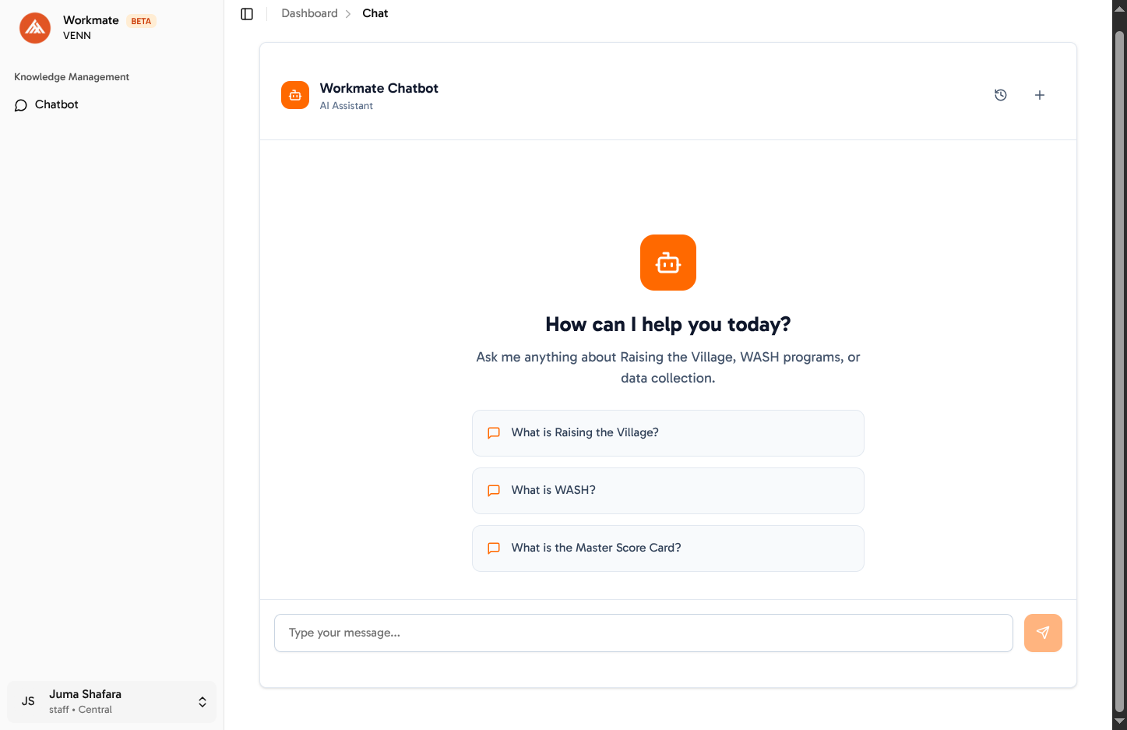Go to Dashboard breadcrumb
The width and height of the screenshot is (1127, 730).
point(310,13)
